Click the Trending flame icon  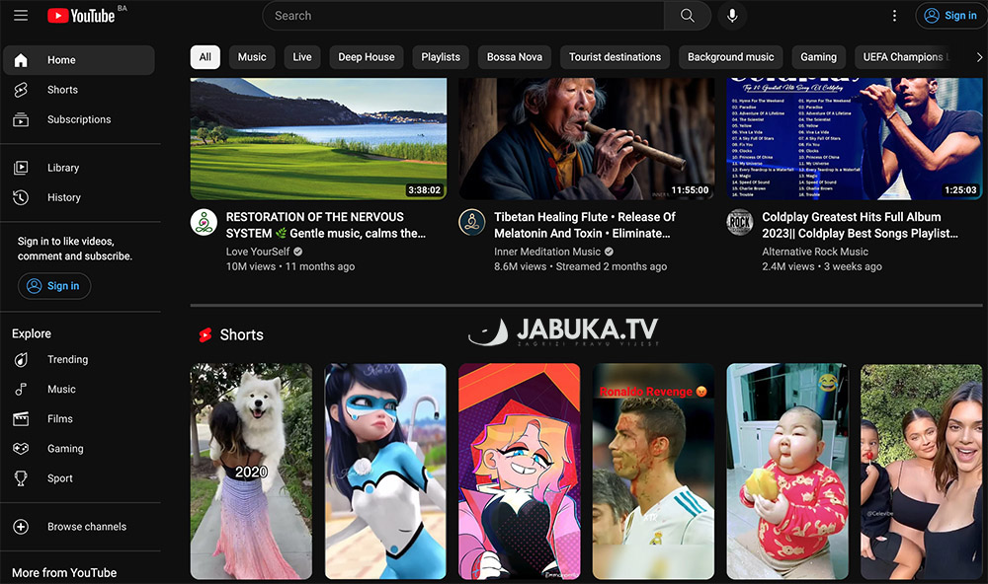pyautogui.click(x=21, y=359)
